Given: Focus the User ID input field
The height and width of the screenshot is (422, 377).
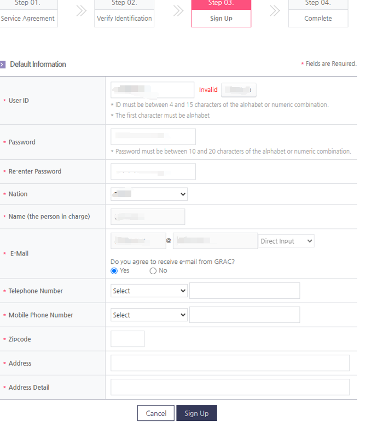Looking at the screenshot, I should point(152,90).
